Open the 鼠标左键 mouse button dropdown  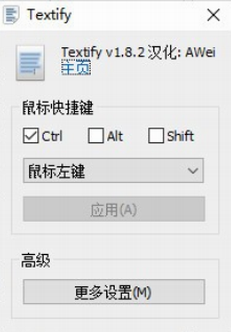(113, 170)
